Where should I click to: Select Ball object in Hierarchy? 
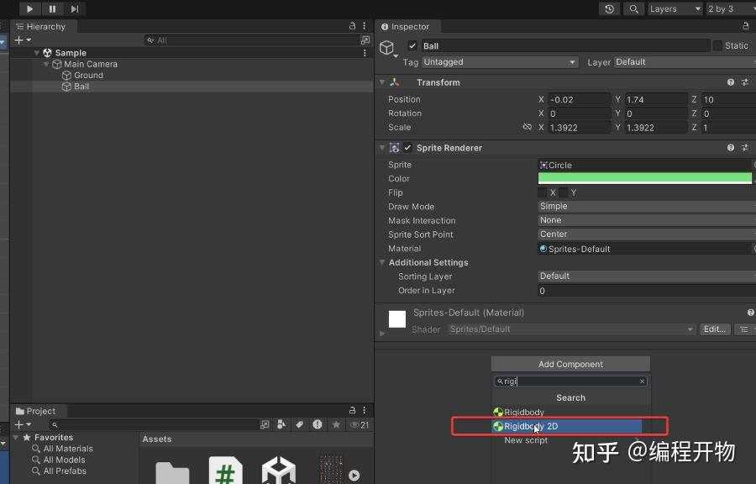[x=81, y=87]
